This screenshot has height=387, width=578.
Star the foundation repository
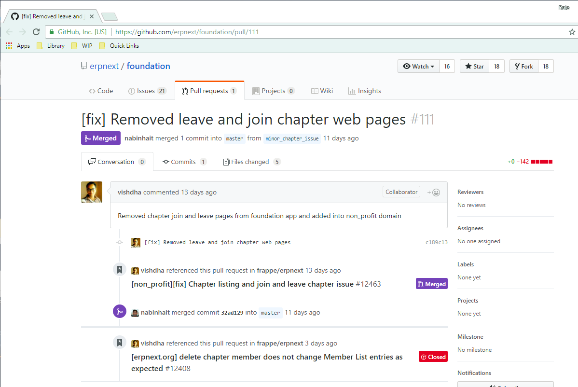(474, 66)
